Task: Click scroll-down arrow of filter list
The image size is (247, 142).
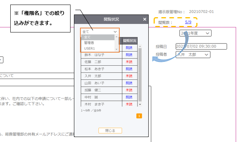Action: pos(116,49)
